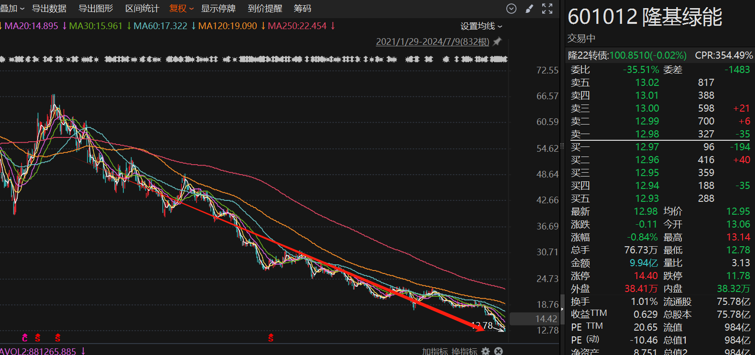Click the 最高 13.14 high price

click(738, 237)
